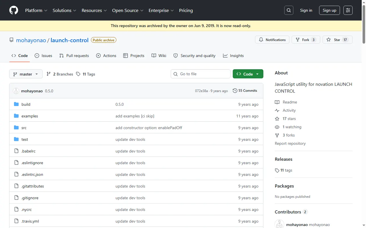View 3 forks in About sidebar

285,135
